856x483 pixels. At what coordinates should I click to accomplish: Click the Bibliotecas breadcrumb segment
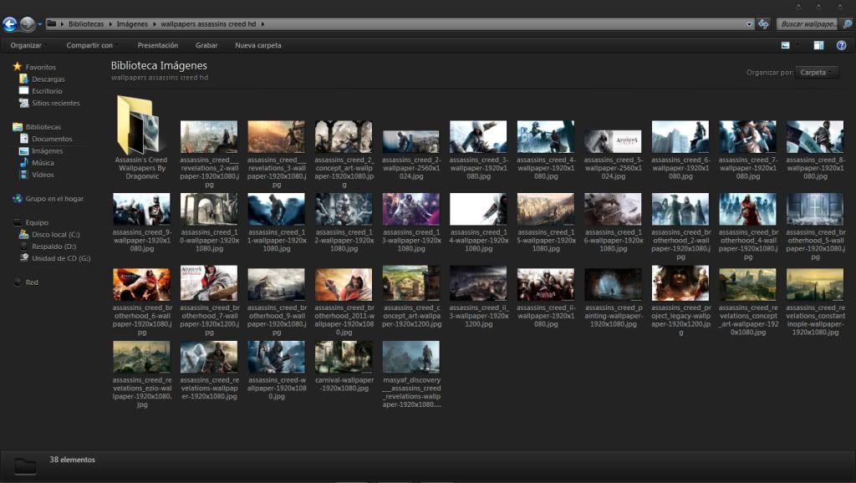tap(86, 24)
